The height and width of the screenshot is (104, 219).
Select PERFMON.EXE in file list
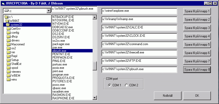pos(72,58)
